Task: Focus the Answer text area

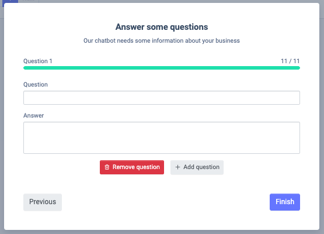Action: [162, 137]
